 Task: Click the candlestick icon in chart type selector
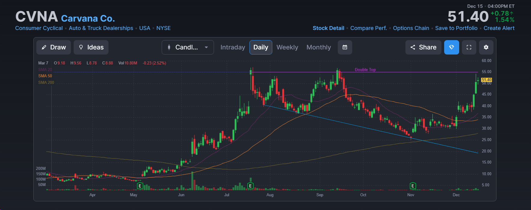pos(169,47)
